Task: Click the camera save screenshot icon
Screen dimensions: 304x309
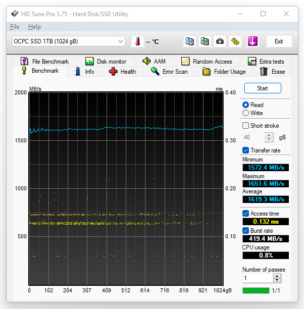Action: (220, 41)
